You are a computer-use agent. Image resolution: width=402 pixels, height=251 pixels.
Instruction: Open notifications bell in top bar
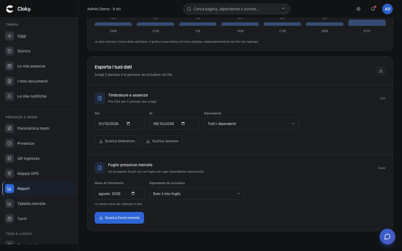click(x=373, y=9)
